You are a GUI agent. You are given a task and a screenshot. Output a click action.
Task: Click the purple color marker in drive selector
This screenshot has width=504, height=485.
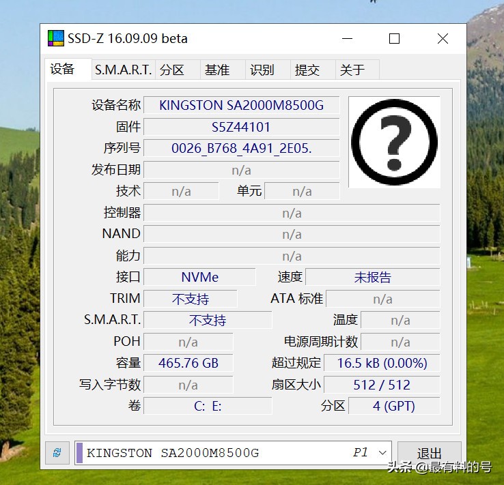[79, 453]
